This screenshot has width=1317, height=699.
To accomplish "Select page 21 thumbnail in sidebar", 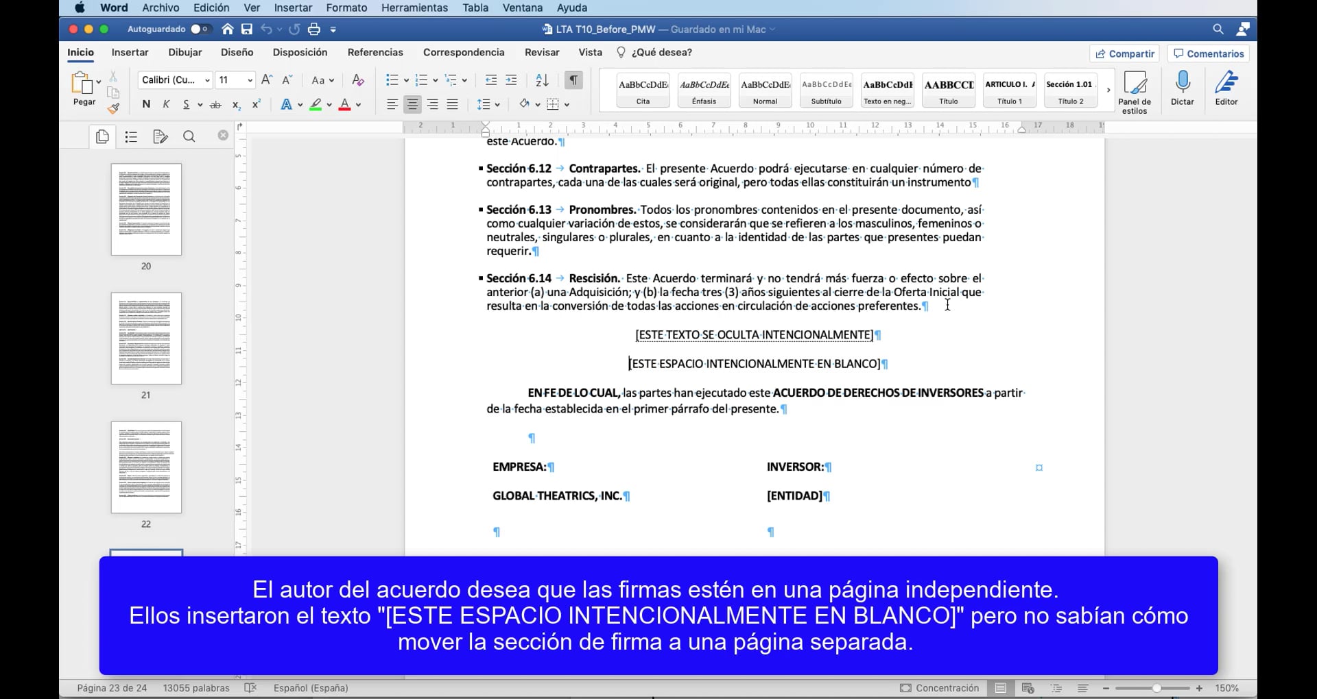I will point(145,338).
